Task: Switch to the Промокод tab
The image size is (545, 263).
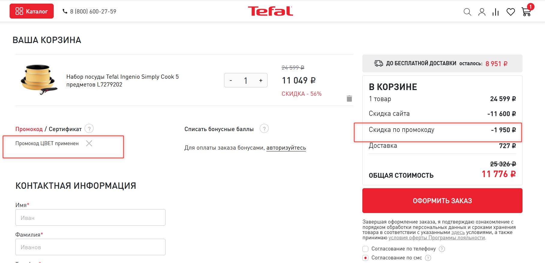Action: (x=29, y=129)
